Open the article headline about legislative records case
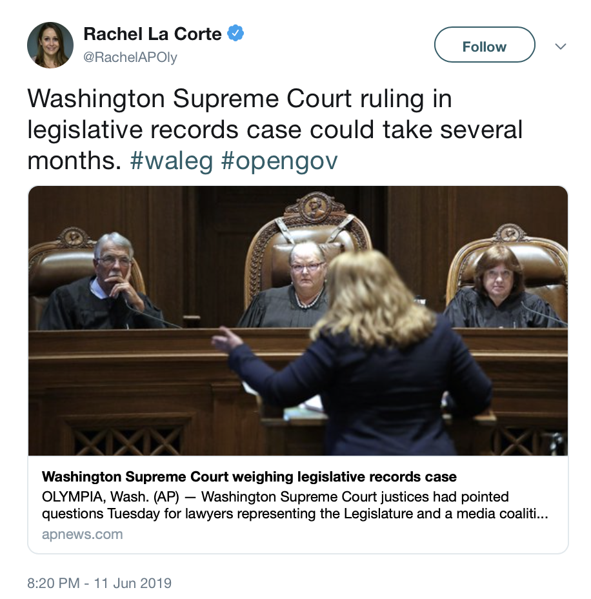591x599 pixels. point(249,477)
